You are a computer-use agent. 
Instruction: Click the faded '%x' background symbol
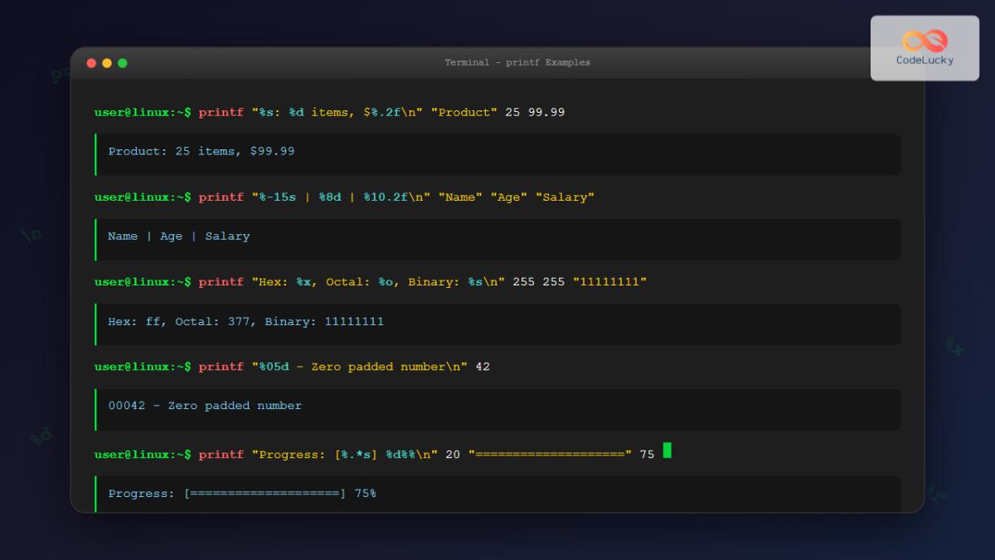[954, 348]
